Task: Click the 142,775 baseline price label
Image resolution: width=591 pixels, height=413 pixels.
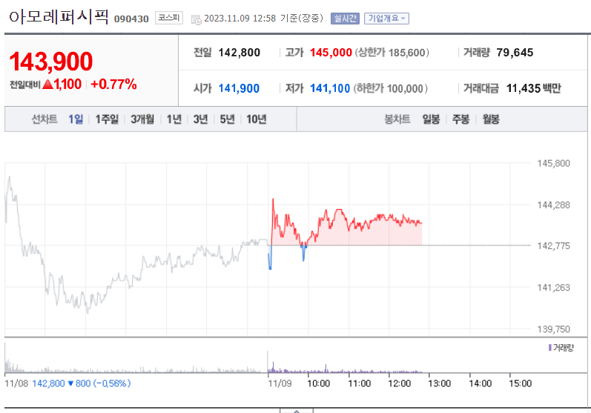Action: point(553,245)
